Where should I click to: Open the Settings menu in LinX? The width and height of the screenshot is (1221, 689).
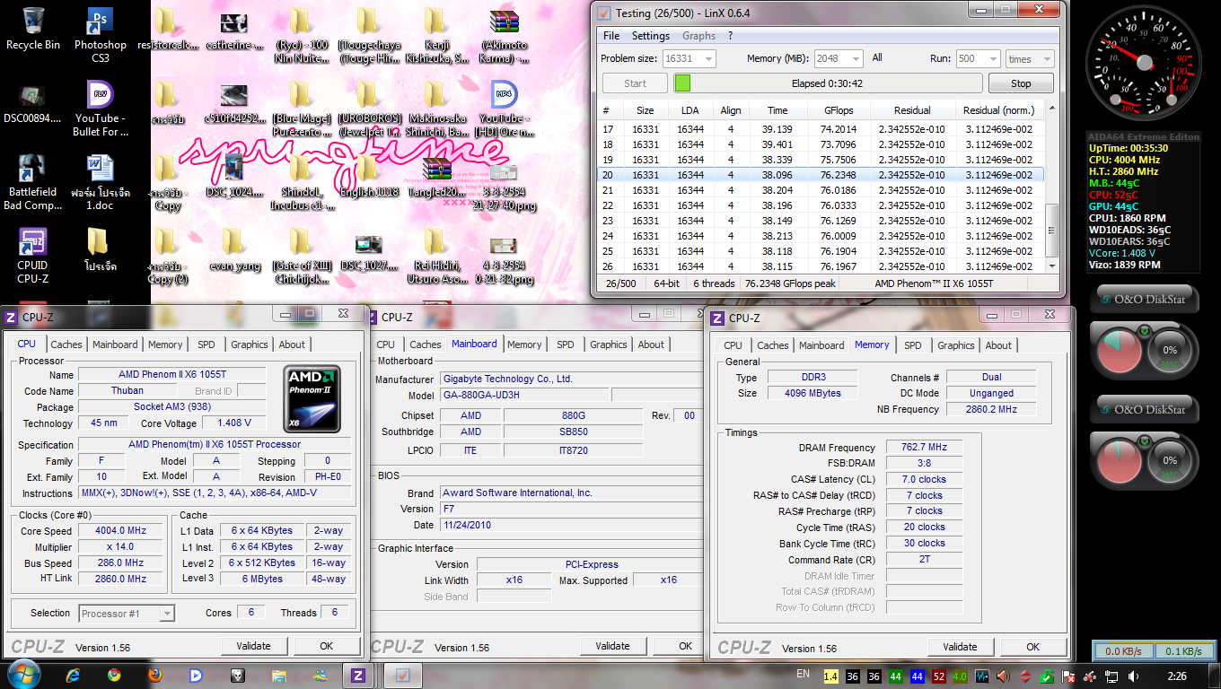click(650, 36)
